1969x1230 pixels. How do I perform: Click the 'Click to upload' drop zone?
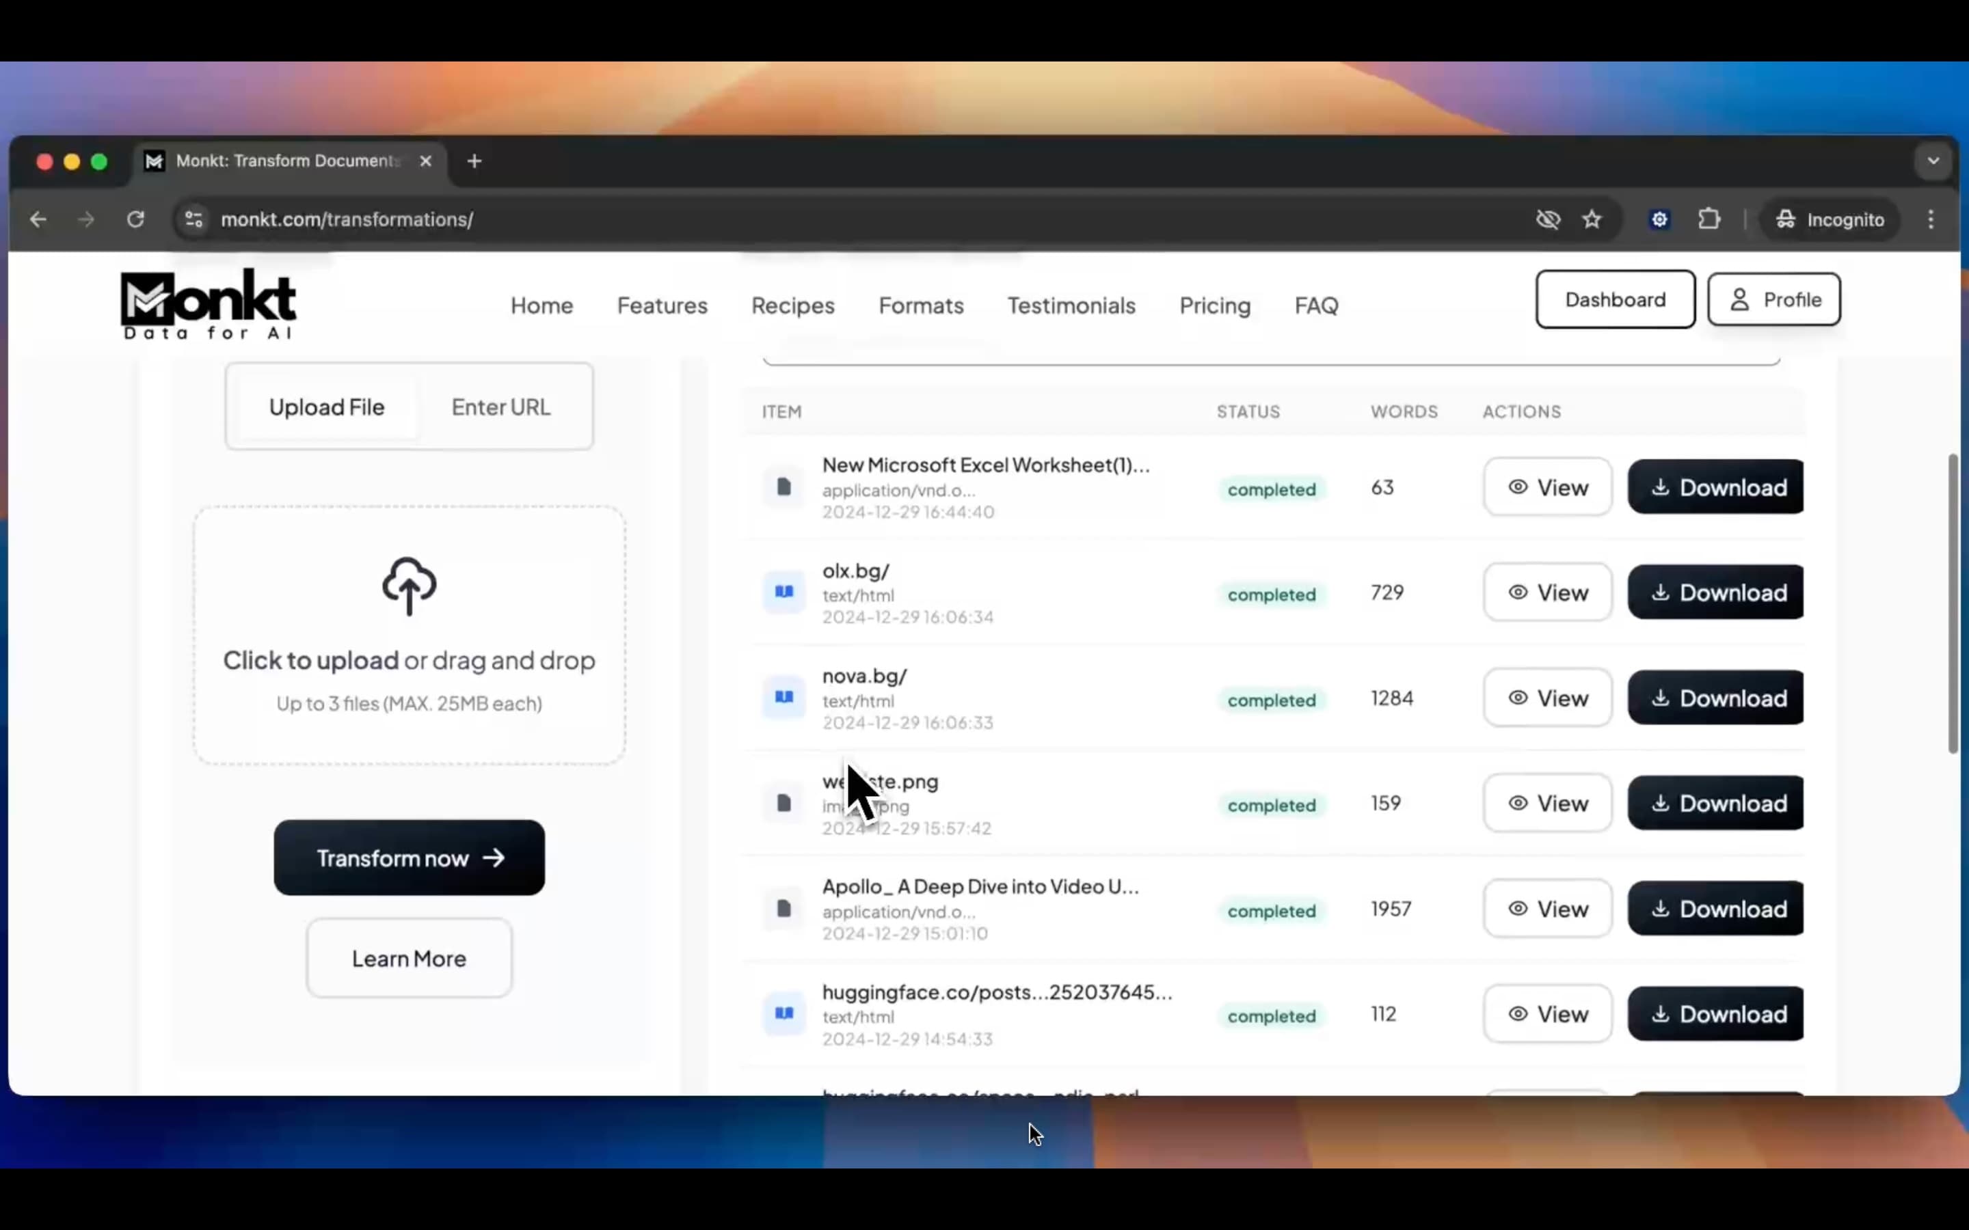[x=410, y=635]
